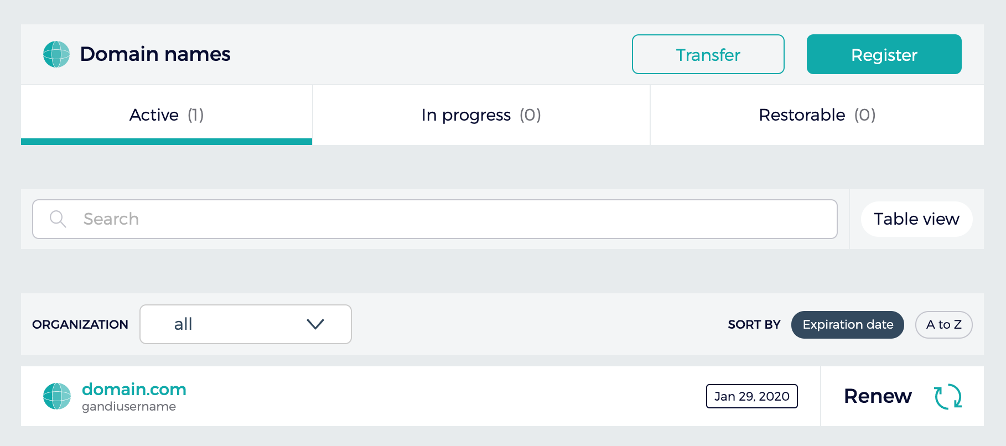Viewport: 1006px width, 446px height.
Task: Open the Organization dropdown showing all
Action: pos(245,324)
